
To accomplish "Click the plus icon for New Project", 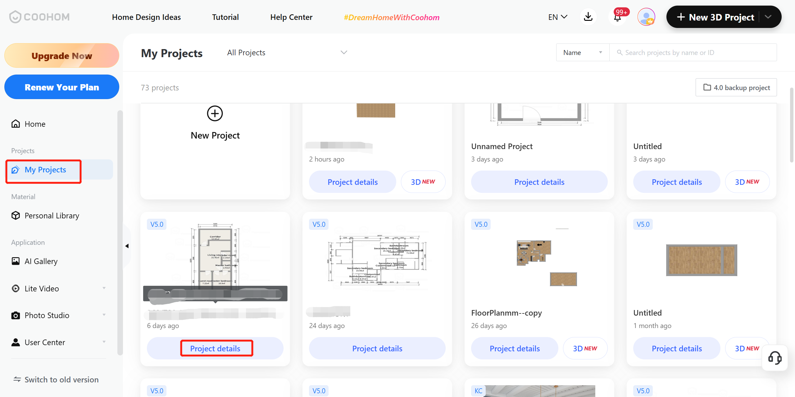I will click(215, 113).
